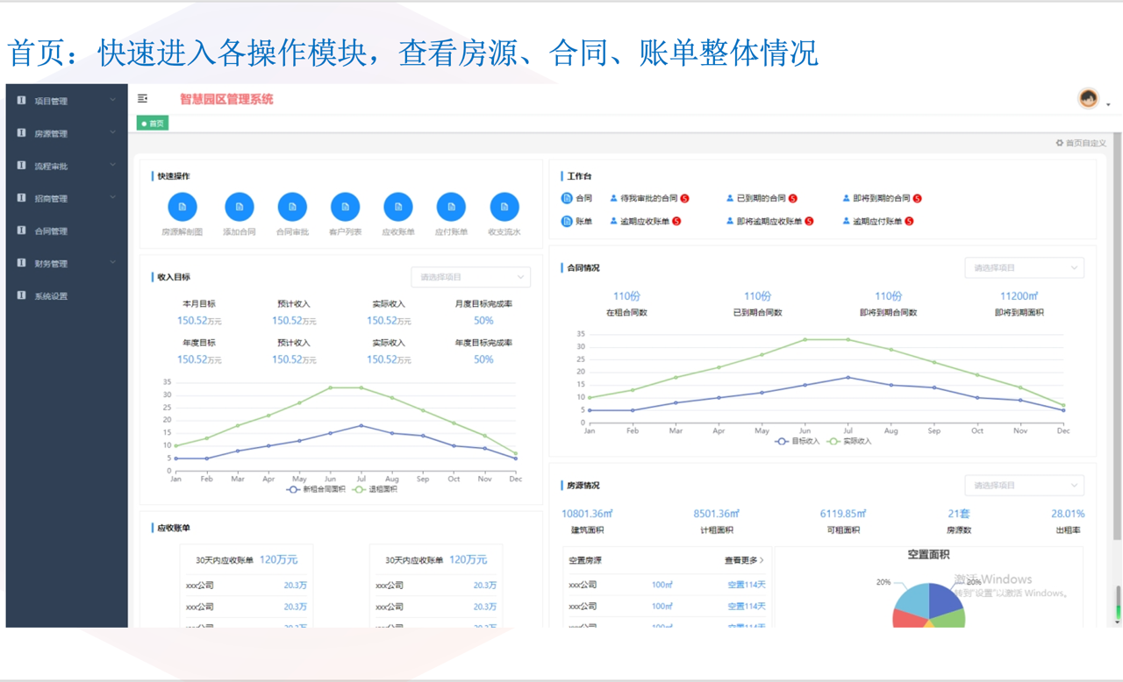Open the 请选择项目 dropdown in 房源情况
This screenshot has width=1123, height=682.
(x=1024, y=485)
